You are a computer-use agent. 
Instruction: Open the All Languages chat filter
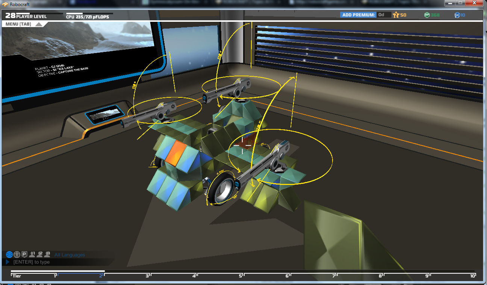point(70,255)
